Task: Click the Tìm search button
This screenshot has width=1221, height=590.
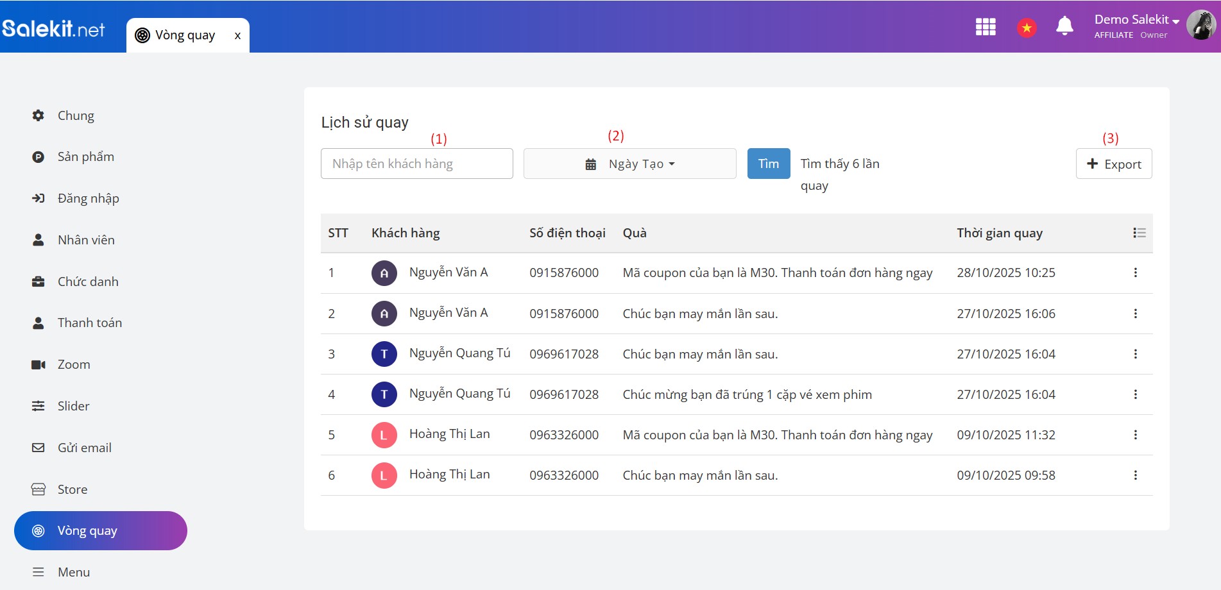Action: [x=768, y=164]
